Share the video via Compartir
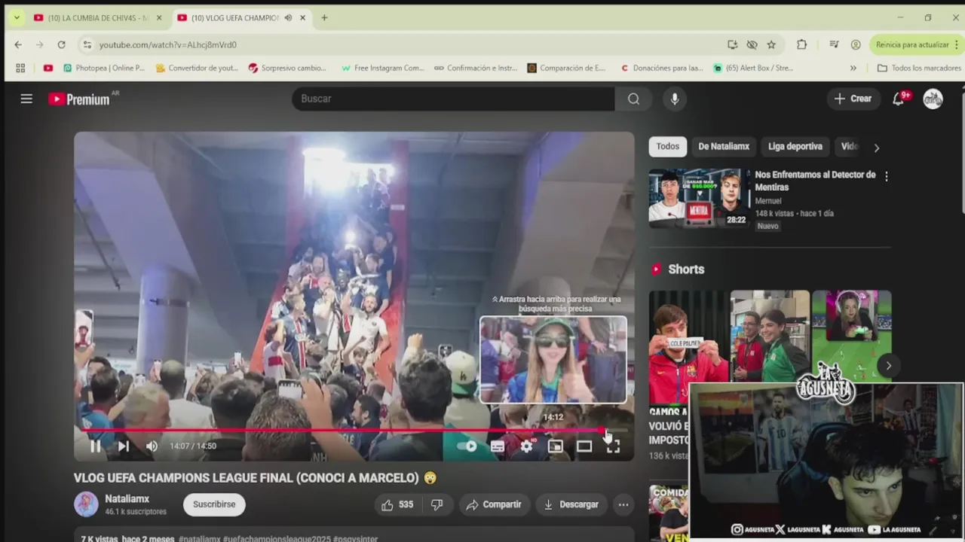The width and height of the screenshot is (965, 542). pos(494,505)
